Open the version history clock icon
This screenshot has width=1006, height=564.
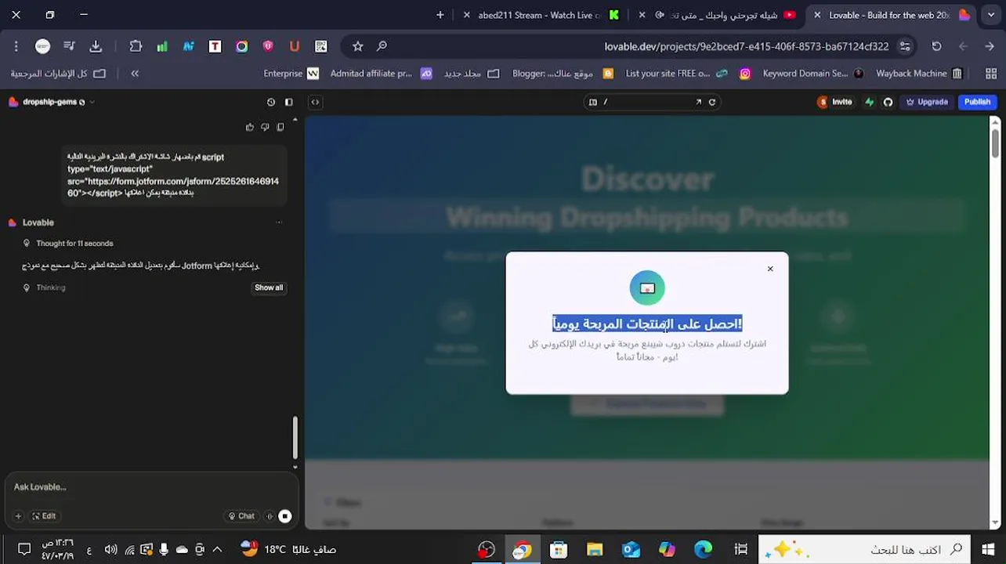click(271, 102)
